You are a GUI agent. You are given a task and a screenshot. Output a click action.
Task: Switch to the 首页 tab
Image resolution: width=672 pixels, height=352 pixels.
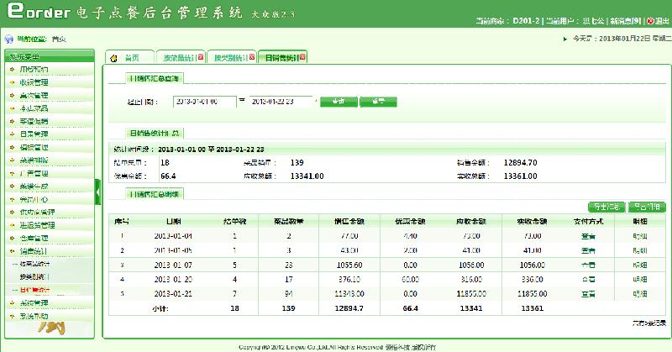(130, 57)
